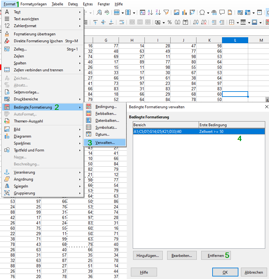Click the Sort Ascending toolbar icon
269x279 pixels.
pos(150,13)
